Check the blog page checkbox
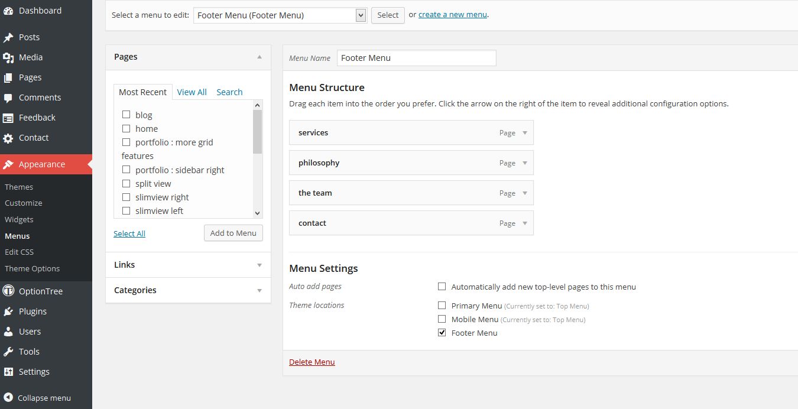Image resolution: width=798 pixels, height=409 pixels. (x=126, y=115)
